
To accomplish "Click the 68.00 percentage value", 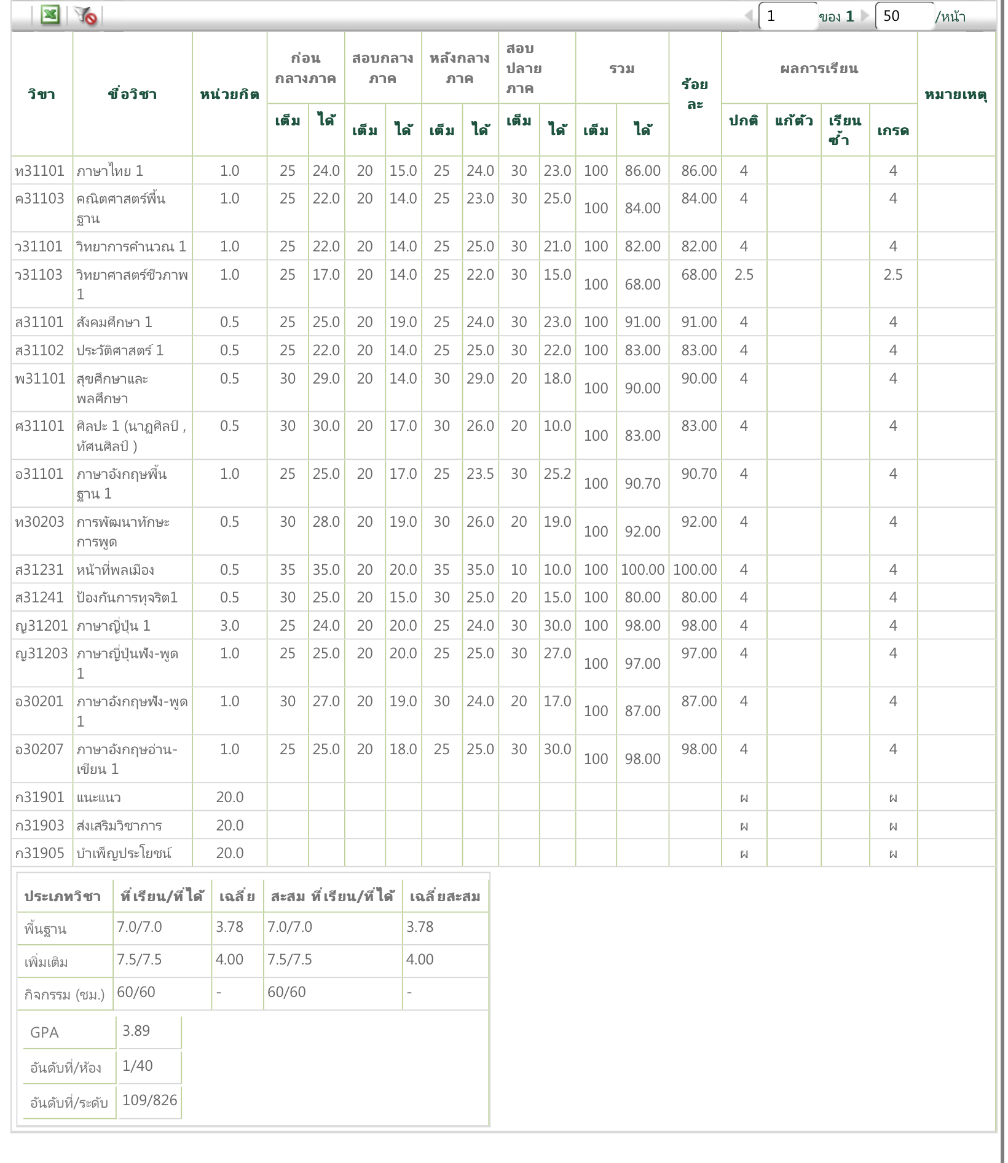I will pyautogui.click(x=699, y=275).
